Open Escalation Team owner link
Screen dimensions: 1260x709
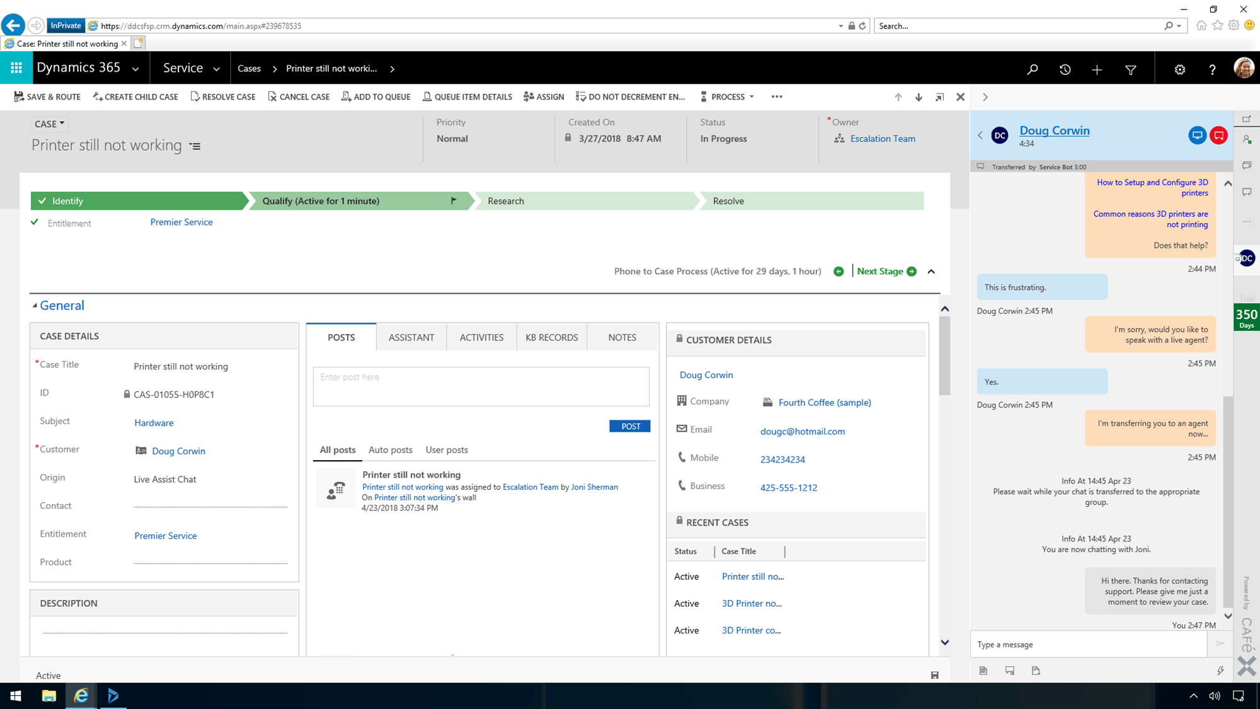coord(883,139)
